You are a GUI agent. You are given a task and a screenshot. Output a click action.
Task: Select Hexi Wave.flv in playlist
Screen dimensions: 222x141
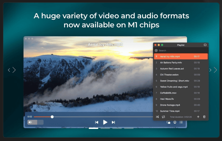tap(181, 99)
